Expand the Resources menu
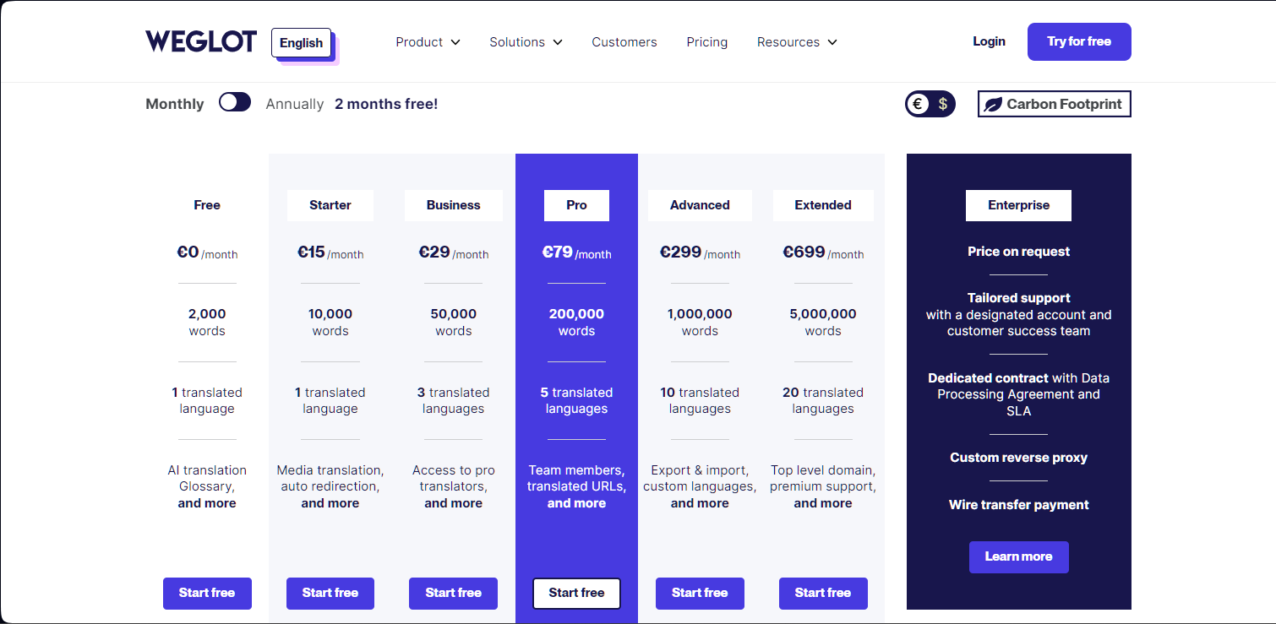This screenshot has width=1276, height=624. click(797, 42)
